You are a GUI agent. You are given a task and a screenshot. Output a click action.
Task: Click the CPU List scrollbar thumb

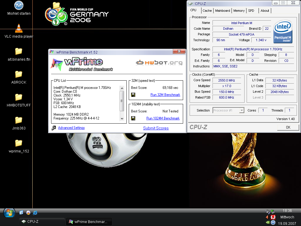click(122, 101)
